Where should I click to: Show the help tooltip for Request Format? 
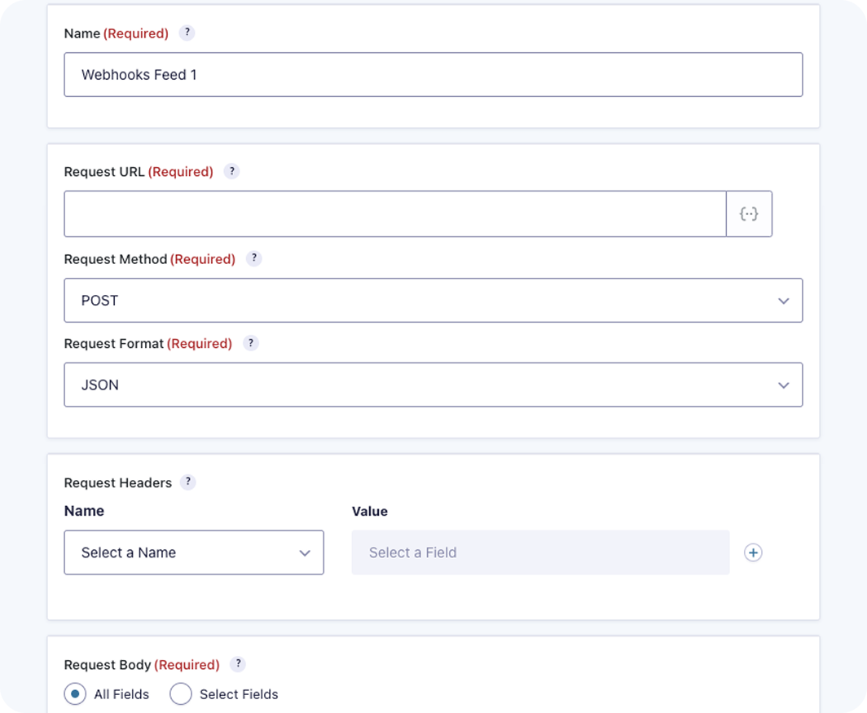[x=251, y=344]
